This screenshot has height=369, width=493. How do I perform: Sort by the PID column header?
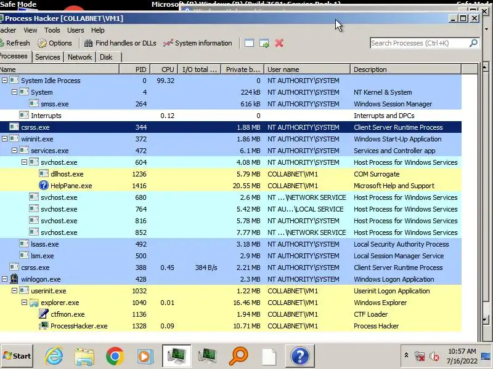(135, 69)
